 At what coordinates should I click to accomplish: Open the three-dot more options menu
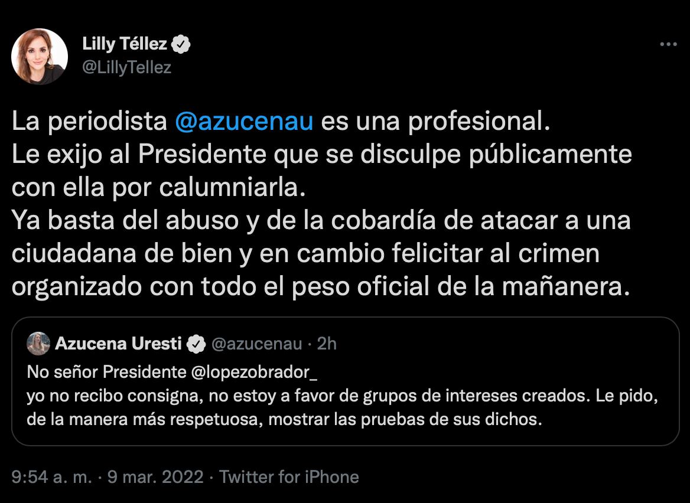tap(668, 45)
